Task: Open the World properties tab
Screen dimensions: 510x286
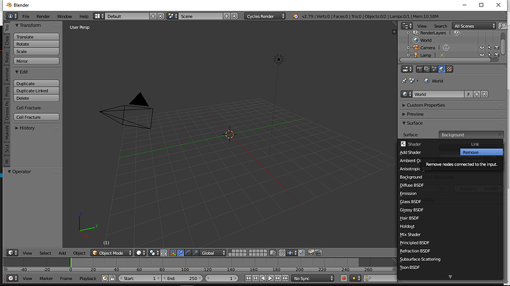Action: pos(442,69)
